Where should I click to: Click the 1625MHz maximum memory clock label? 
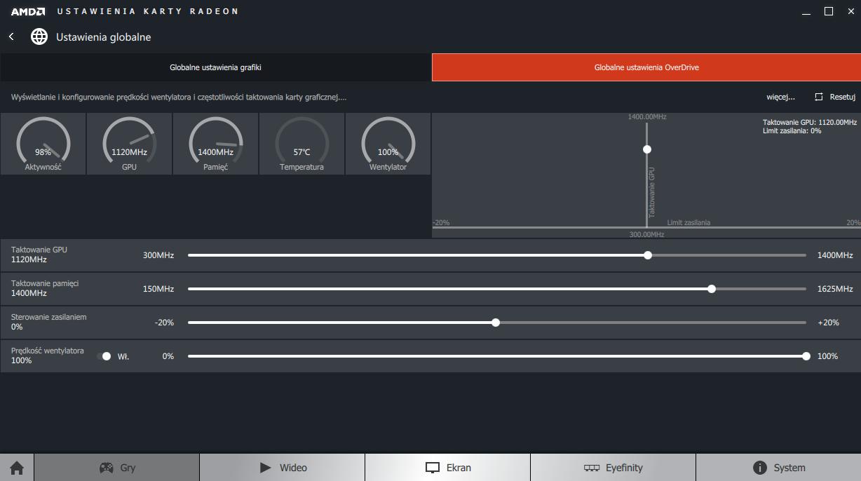(x=835, y=289)
